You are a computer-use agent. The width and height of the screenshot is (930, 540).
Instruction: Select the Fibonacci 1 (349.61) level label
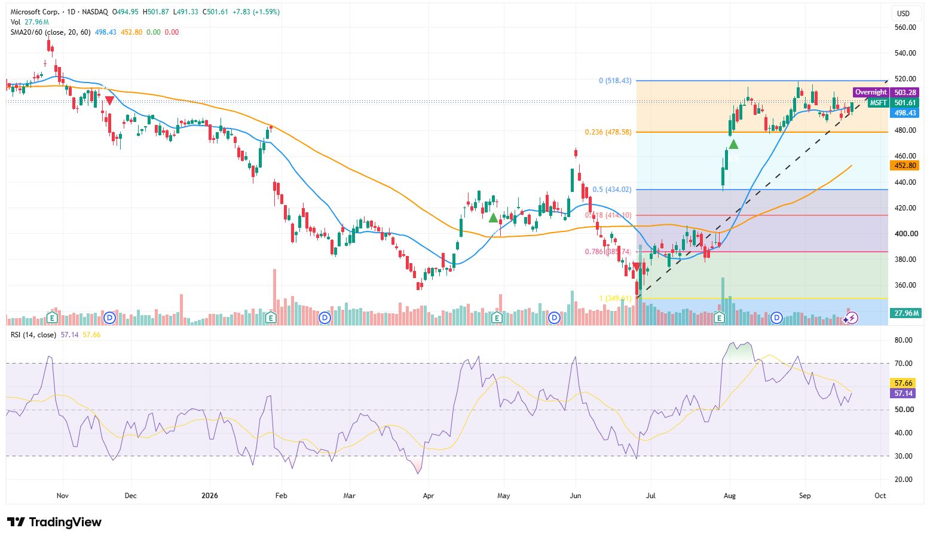[616, 298]
